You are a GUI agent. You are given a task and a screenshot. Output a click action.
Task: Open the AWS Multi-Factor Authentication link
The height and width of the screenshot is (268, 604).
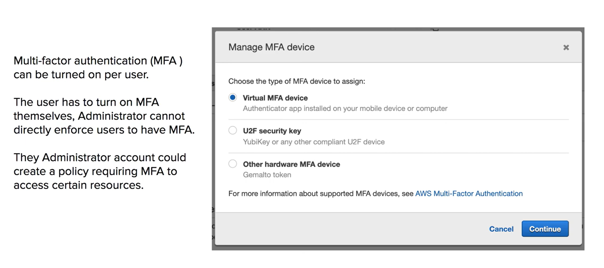469,194
